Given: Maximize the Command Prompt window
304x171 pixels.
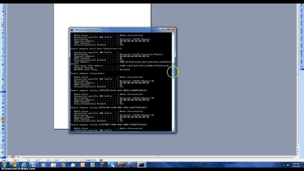Looking at the screenshot, I should pos(165,29).
